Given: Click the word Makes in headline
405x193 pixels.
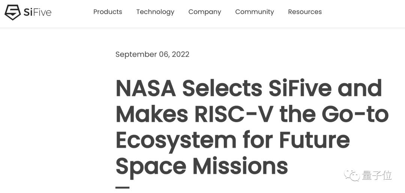Looking at the screenshot, I should click(152, 114).
